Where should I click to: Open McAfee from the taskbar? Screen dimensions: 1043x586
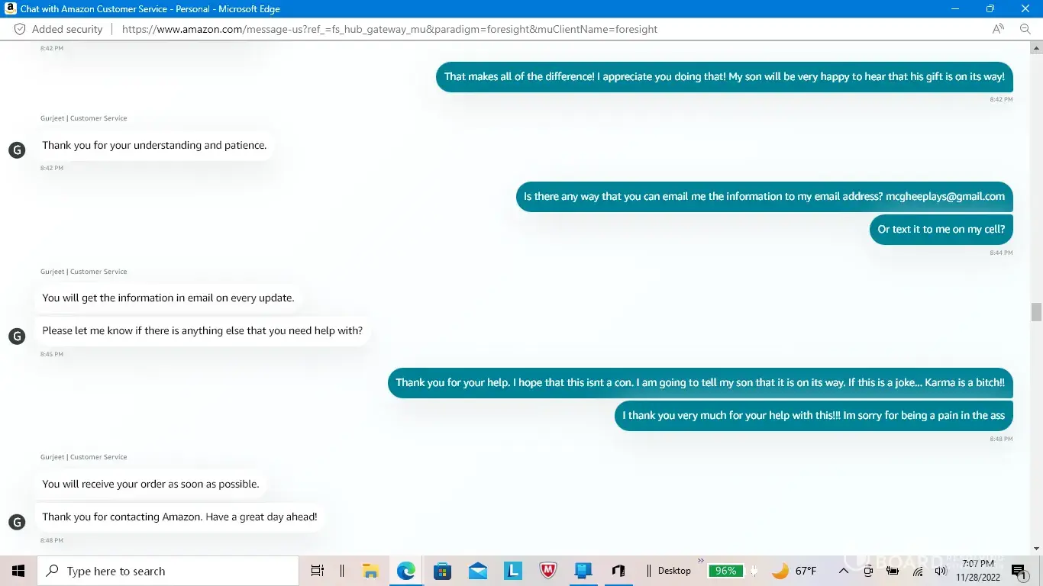pos(547,571)
